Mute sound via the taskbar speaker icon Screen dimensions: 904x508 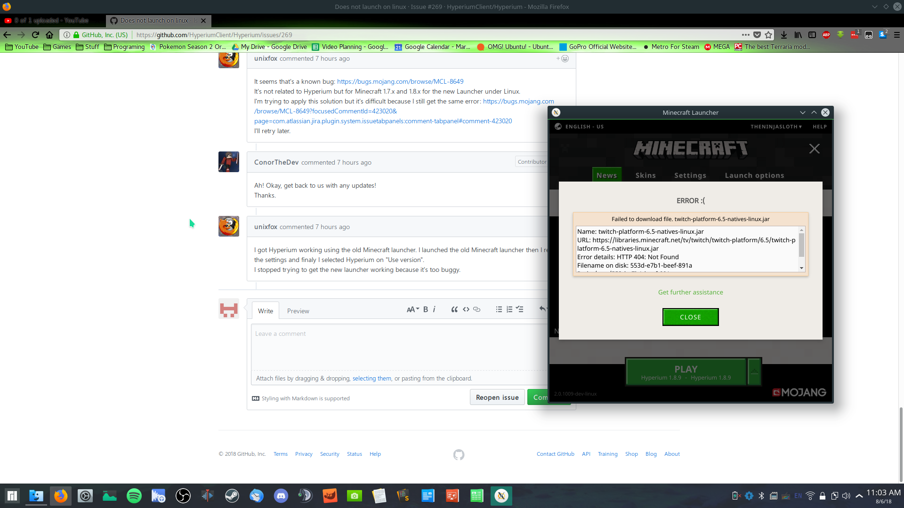click(847, 495)
